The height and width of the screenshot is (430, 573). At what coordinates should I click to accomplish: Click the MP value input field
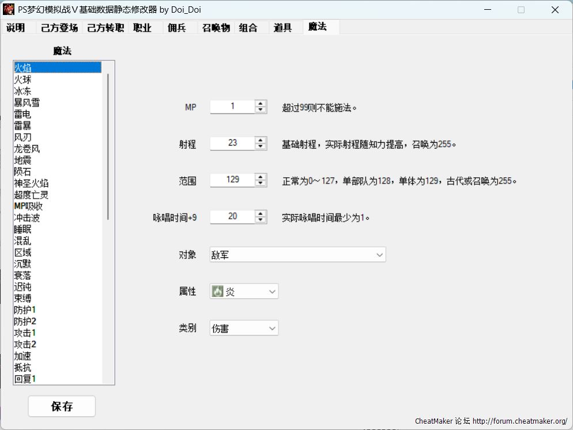click(232, 106)
